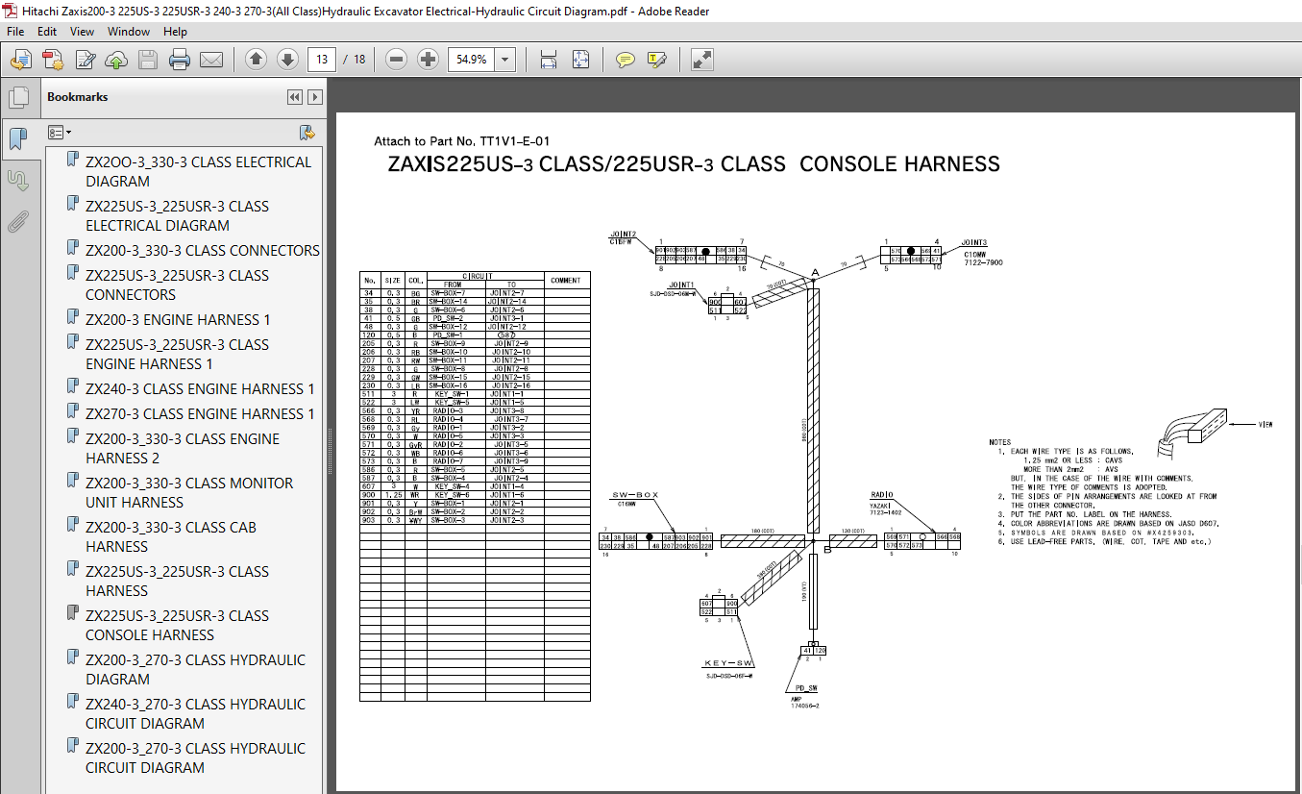
Task: Click the Print toolbar icon
Action: click(x=180, y=60)
